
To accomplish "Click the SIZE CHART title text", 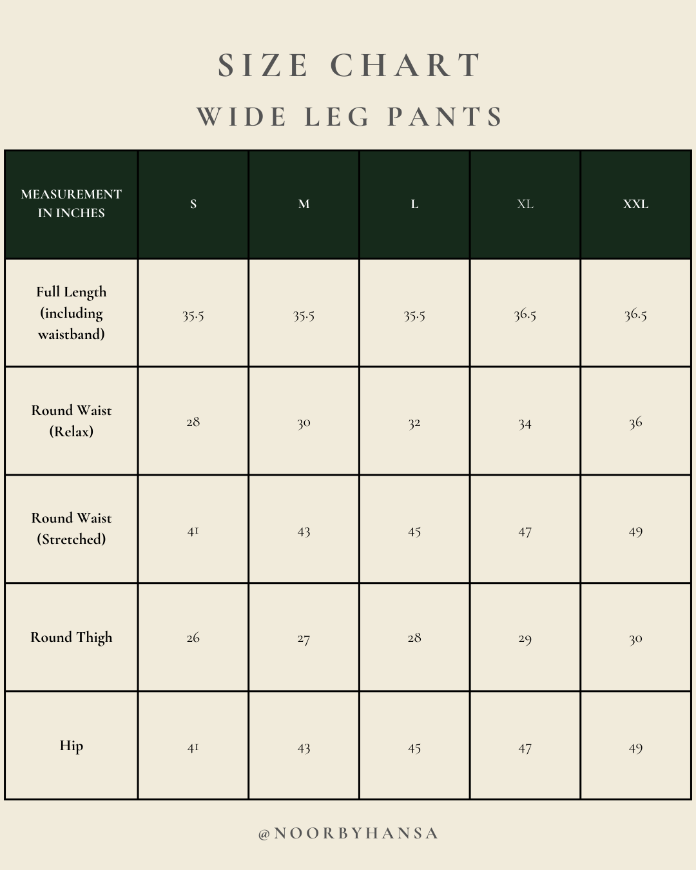I will tap(349, 66).
